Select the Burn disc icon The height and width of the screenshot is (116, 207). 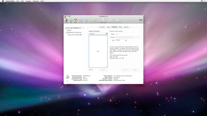pyautogui.click(x=75, y=20)
